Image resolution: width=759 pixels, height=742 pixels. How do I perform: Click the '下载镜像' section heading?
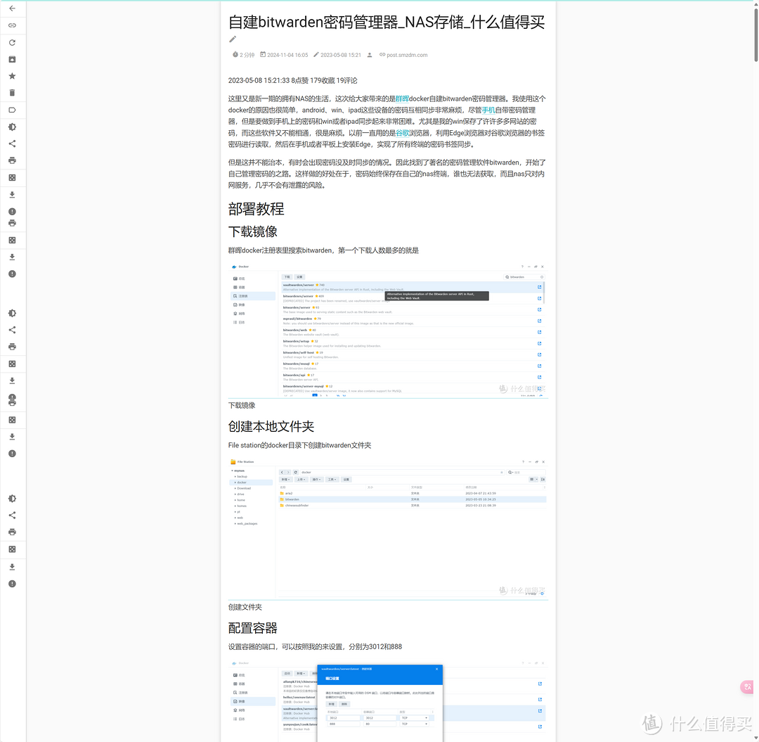point(253,232)
